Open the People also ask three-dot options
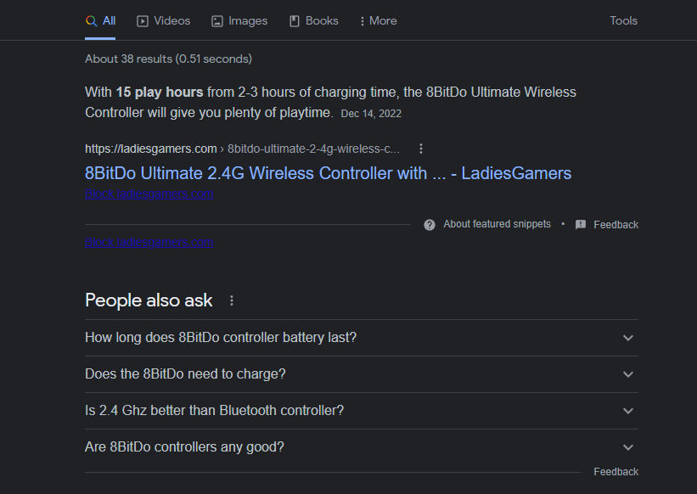Screen dimensions: 697x494 232,300
